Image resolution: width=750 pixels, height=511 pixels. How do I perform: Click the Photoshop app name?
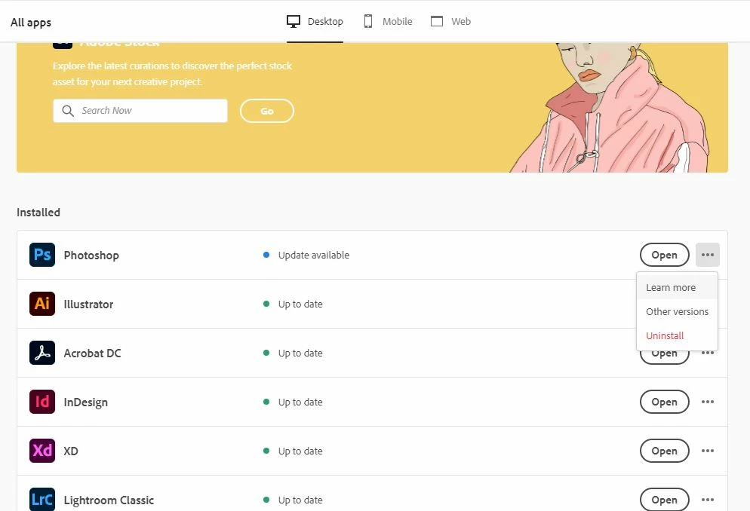pyautogui.click(x=91, y=255)
